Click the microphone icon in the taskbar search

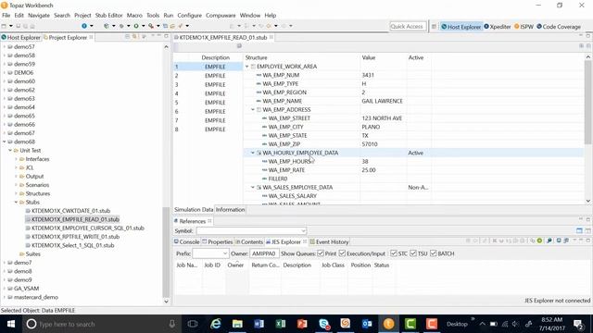(172, 324)
